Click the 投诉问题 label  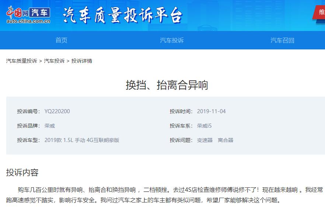(x=181, y=140)
